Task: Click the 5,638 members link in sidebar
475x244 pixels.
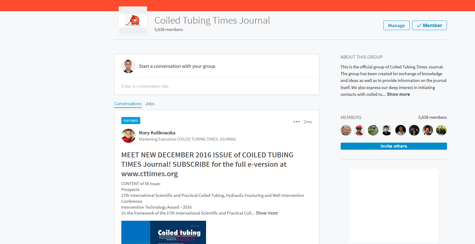Action: pos(432,117)
